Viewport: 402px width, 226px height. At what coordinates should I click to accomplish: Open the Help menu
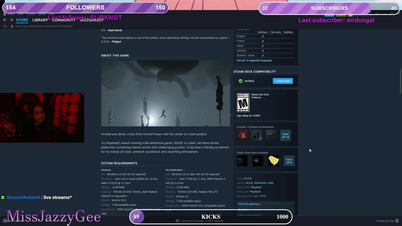pyautogui.click(x=52, y=14)
